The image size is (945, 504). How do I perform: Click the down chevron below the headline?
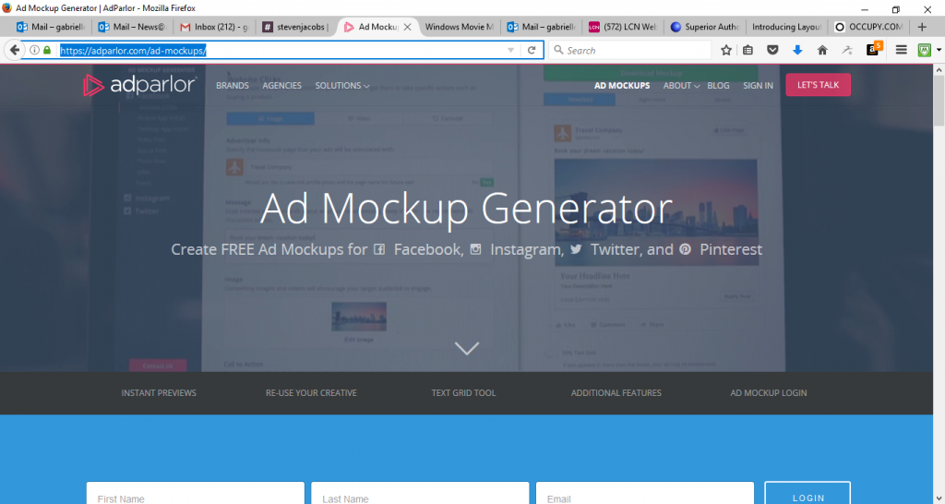coord(467,348)
